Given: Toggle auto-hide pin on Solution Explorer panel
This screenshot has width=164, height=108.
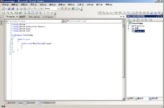Looking at the screenshot, I should [159, 16].
